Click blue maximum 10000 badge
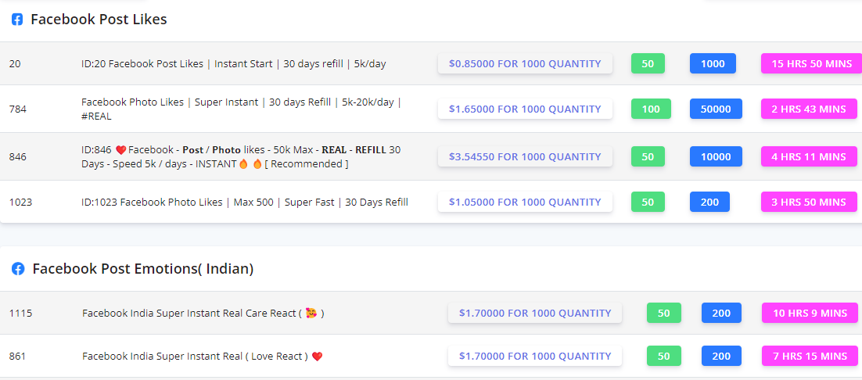Image resolution: width=862 pixels, height=380 pixels. pyautogui.click(x=716, y=157)
